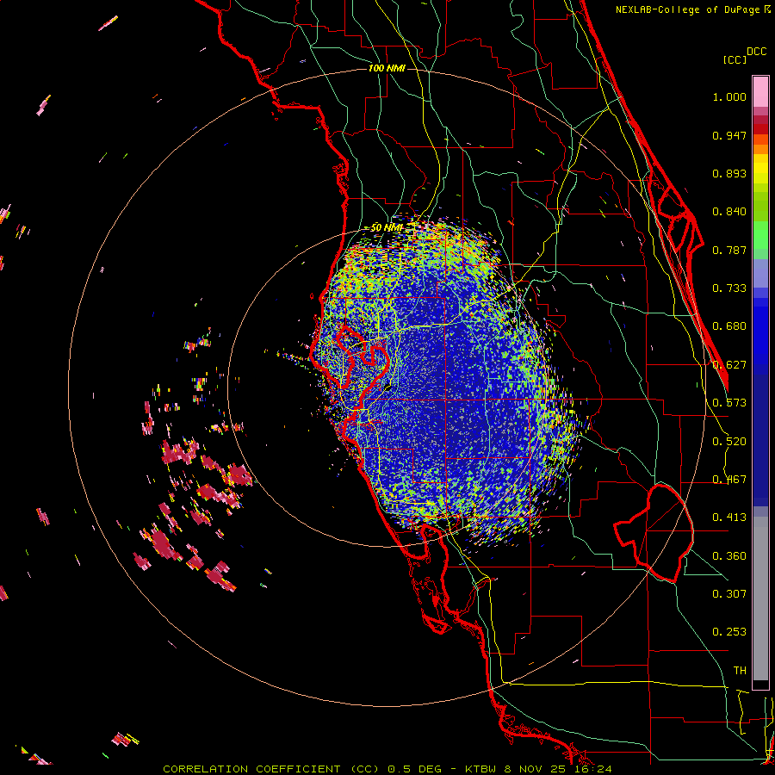Viewport: 775px width, 775px height.
Task: Click the 0.733 legend value
Action: tap(729, 288)
